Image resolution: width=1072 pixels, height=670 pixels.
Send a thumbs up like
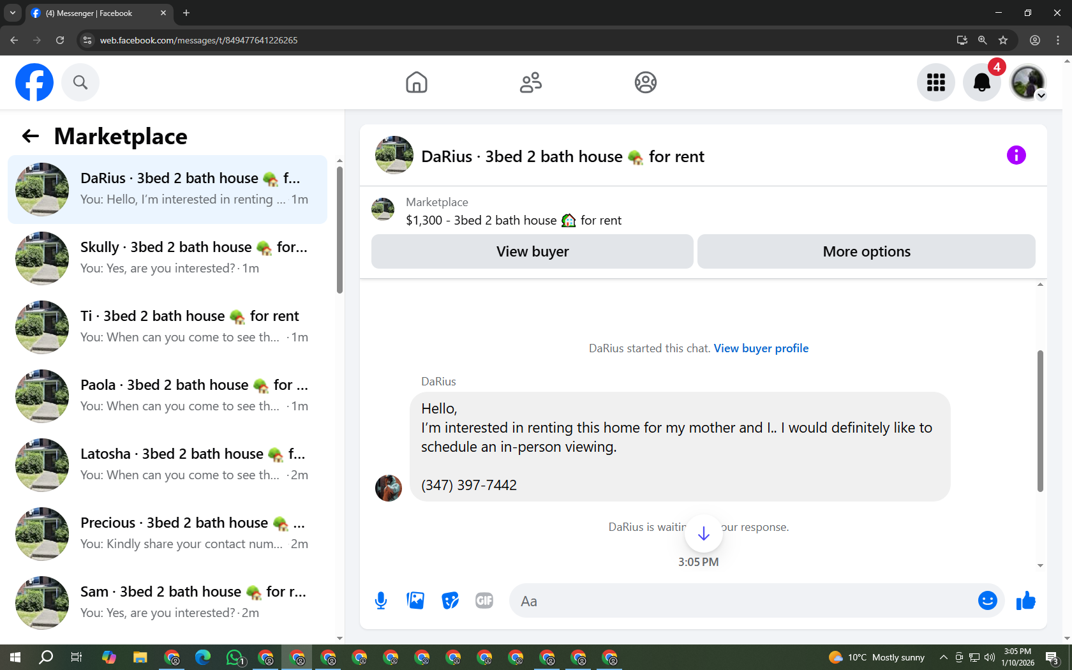[1025, 600]
